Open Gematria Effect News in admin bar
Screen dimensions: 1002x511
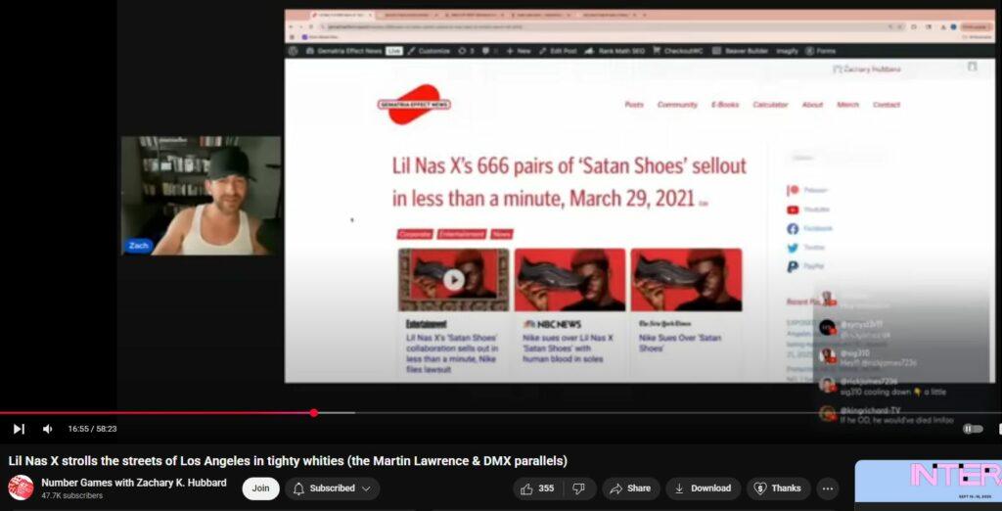[x=343, y=51]
